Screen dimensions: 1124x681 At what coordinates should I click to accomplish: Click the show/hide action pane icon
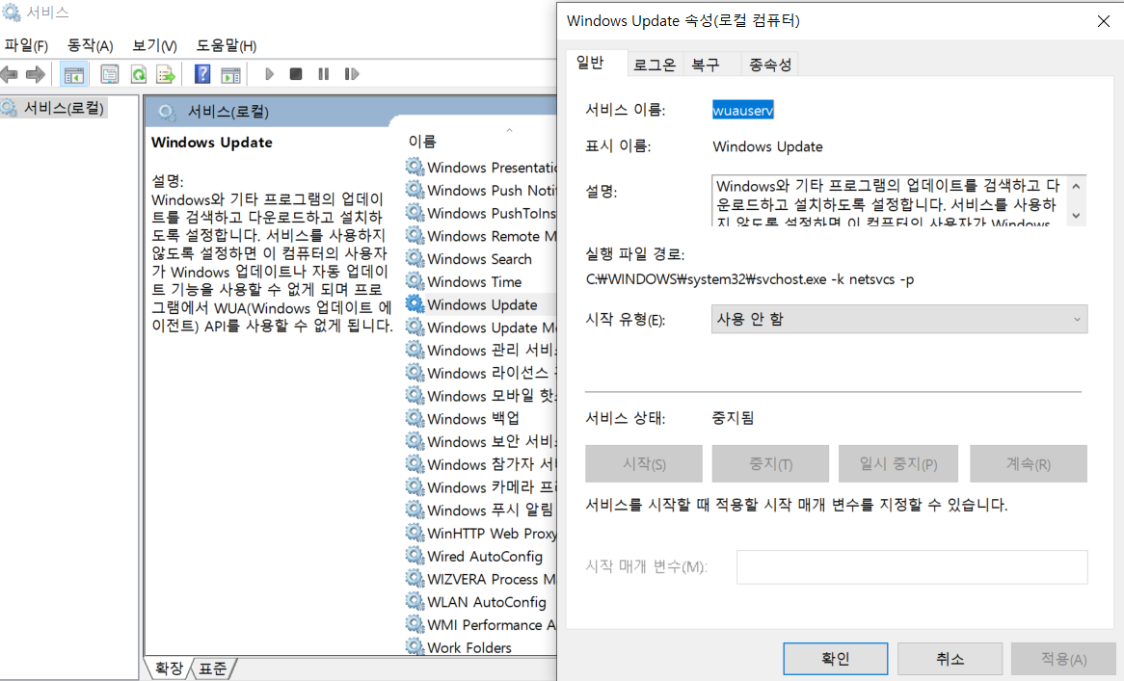[x=230, y=74]
